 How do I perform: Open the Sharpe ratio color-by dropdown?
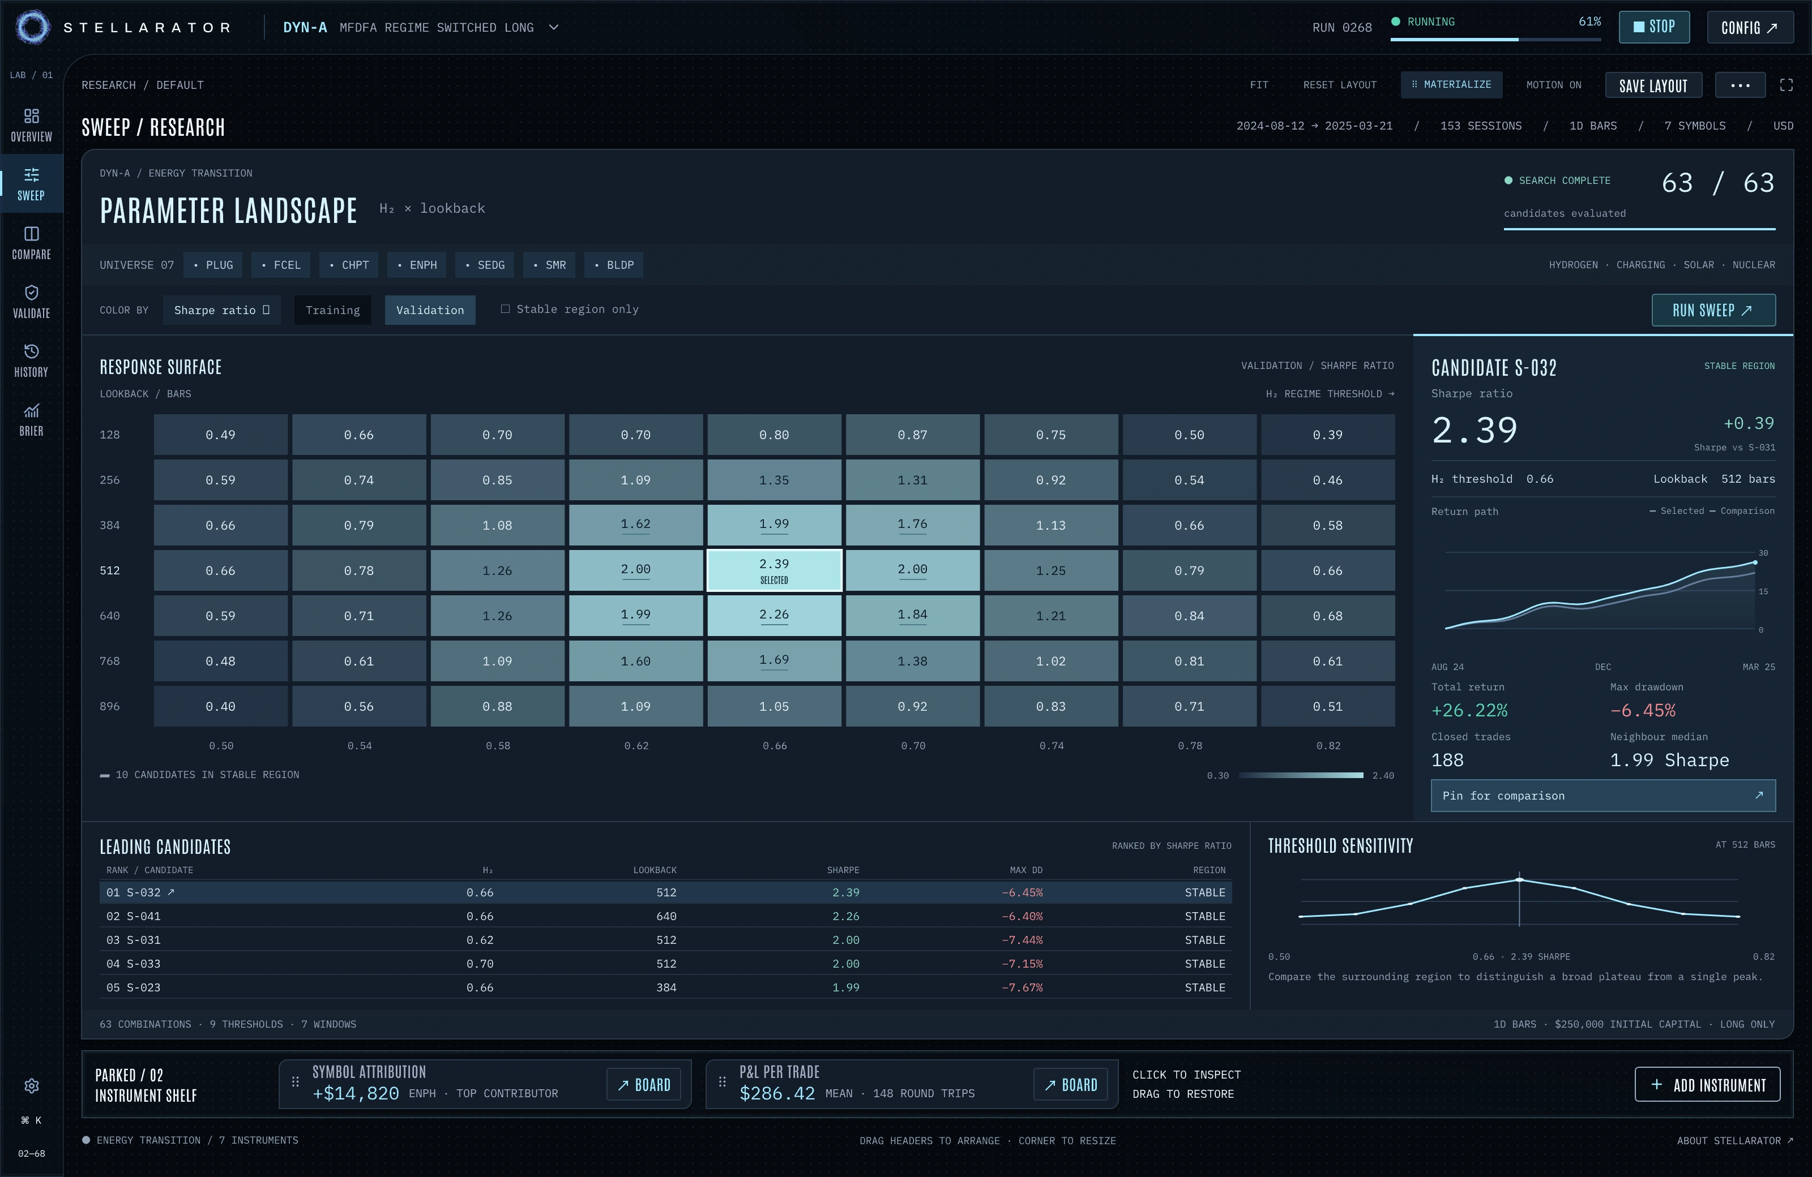pyautogui.click(x=221, y=311)
